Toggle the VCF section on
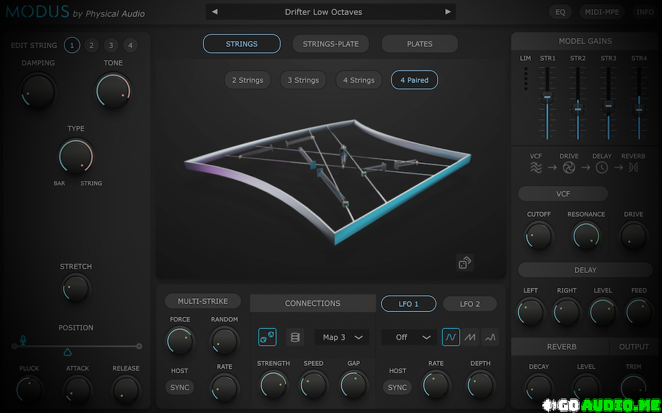 pos(563,194)
